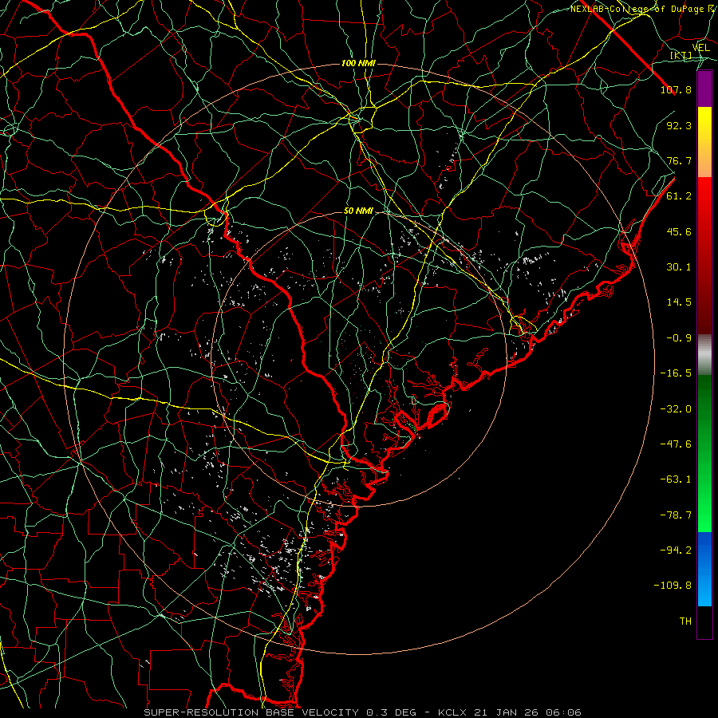Click the "-32.0" legend value
Viewport: 718px width, 718px height.
(x=676, y=409)
